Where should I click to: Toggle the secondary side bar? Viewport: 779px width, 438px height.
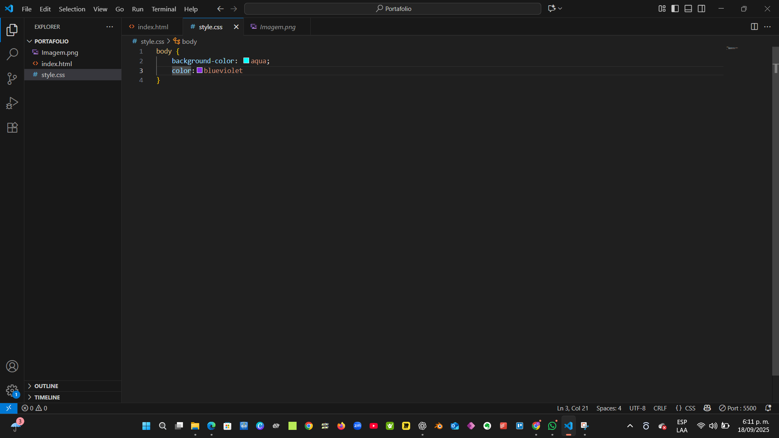[702, 9]
